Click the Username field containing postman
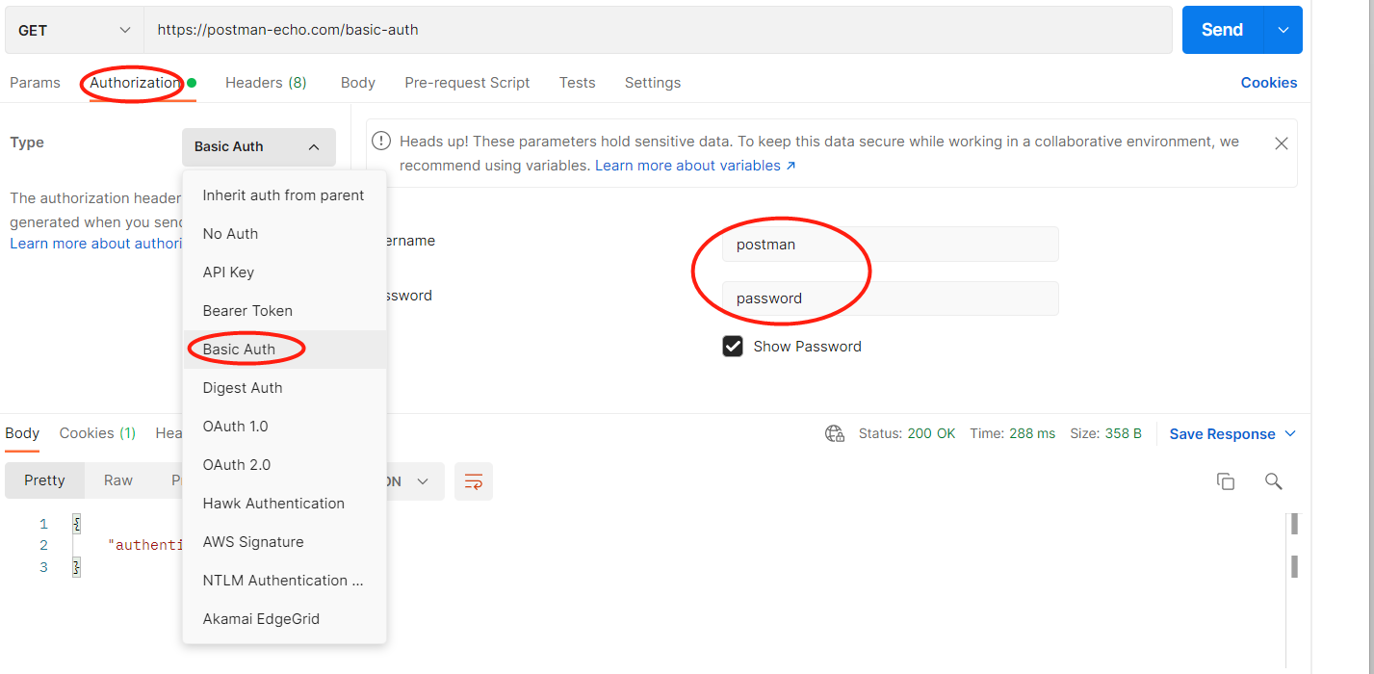 pos(890,245)
